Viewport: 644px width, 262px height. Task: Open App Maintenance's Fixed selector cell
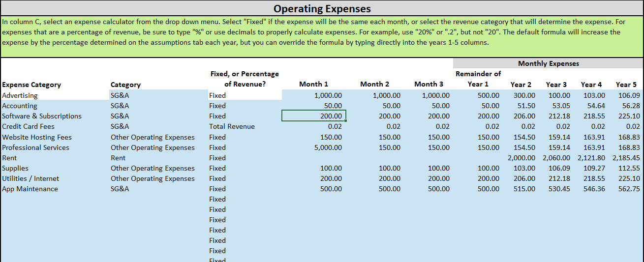(x=245, y=189)
